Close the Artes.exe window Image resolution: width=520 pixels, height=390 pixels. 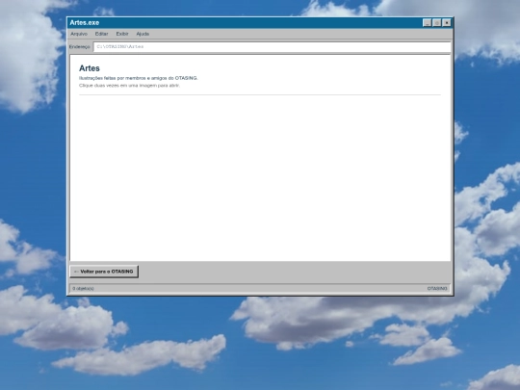(x=447, y=22)
